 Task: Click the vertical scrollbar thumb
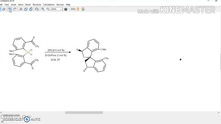click(x=220, y=61)
